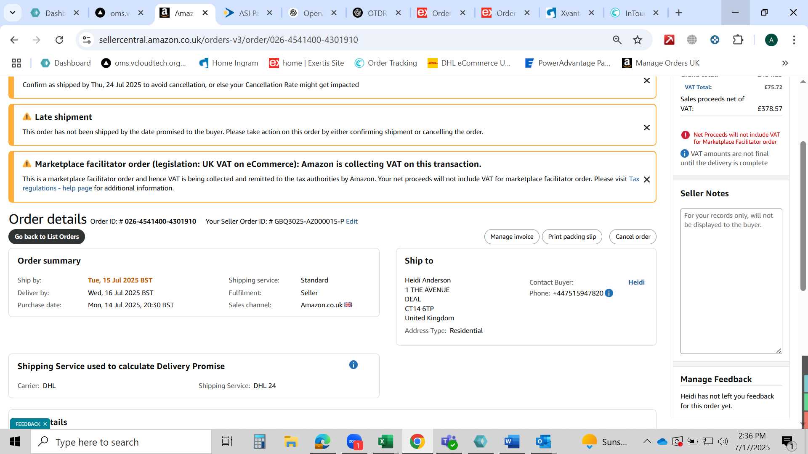The width and height of the screenshot is (808, 454).
Task: Click the taskbar search box
Action: coord(121,442)
